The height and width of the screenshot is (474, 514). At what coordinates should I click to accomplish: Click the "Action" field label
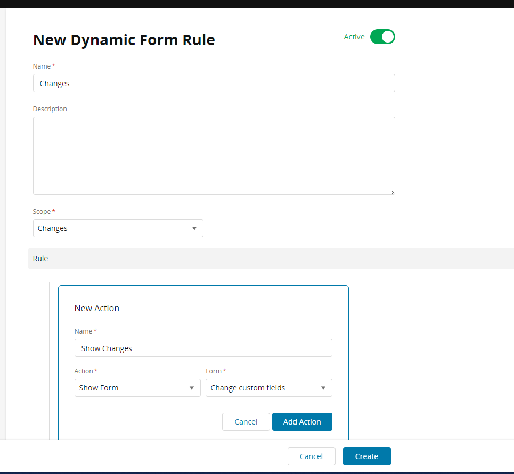pyautogui.click(x=84, y=371)
